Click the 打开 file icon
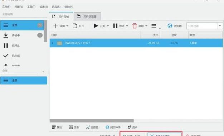 pos(75,26)
